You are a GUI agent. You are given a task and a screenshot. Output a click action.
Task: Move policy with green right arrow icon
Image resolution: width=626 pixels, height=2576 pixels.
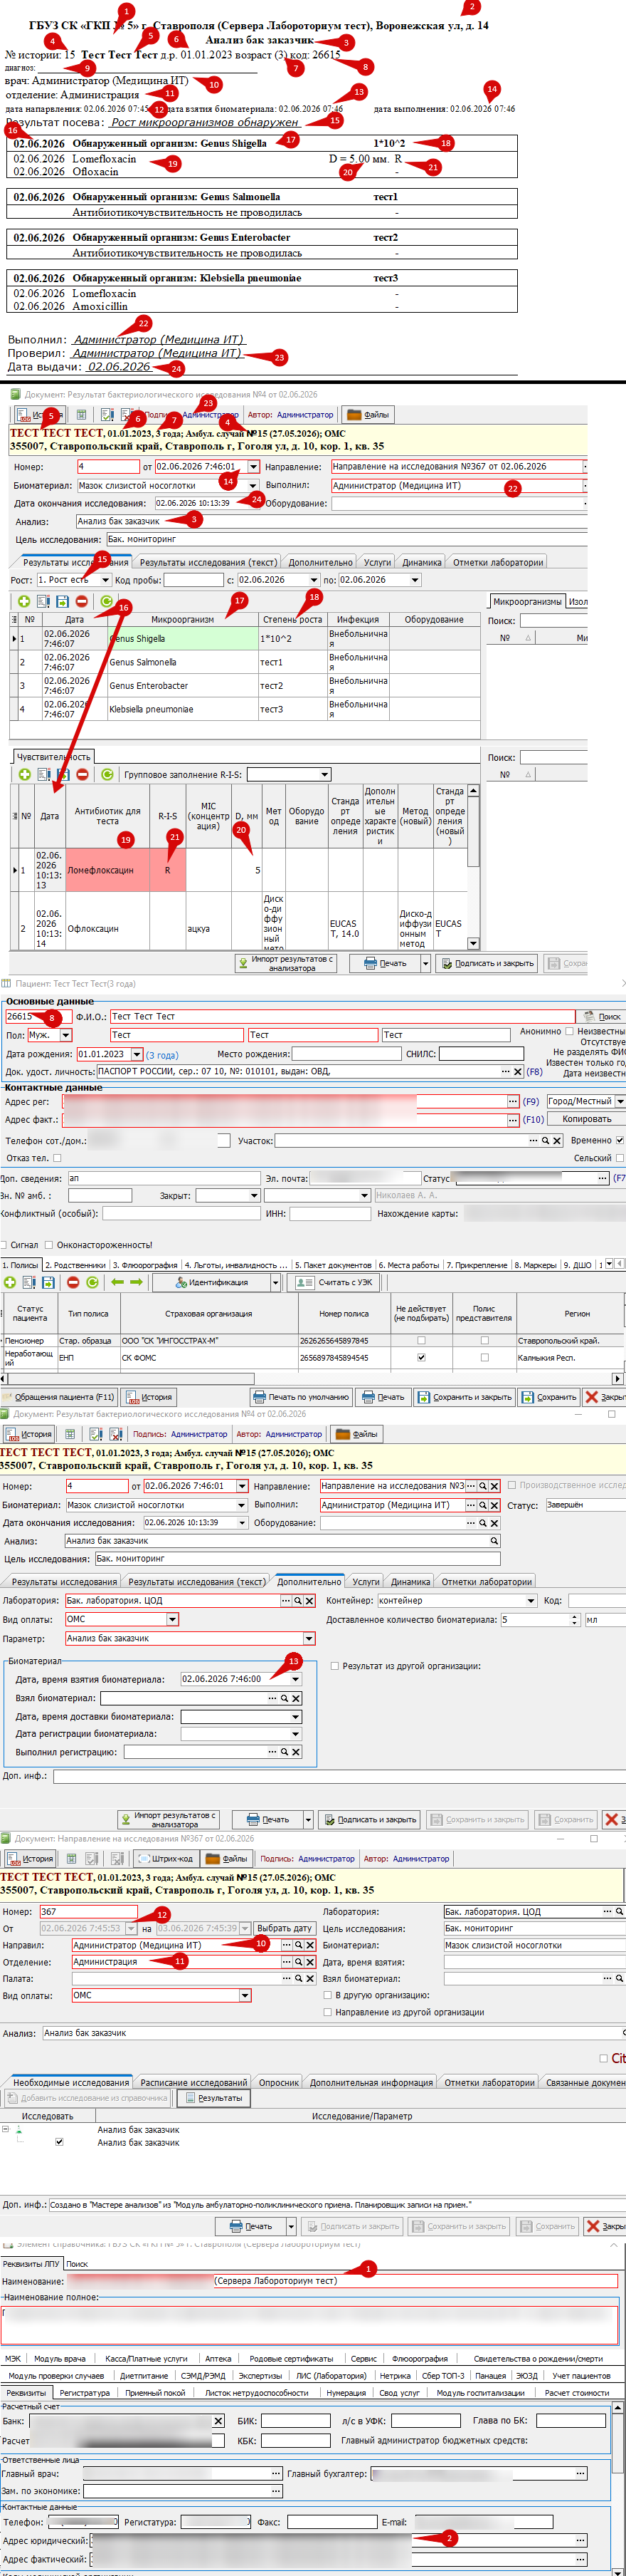(x=136, y=1282)
